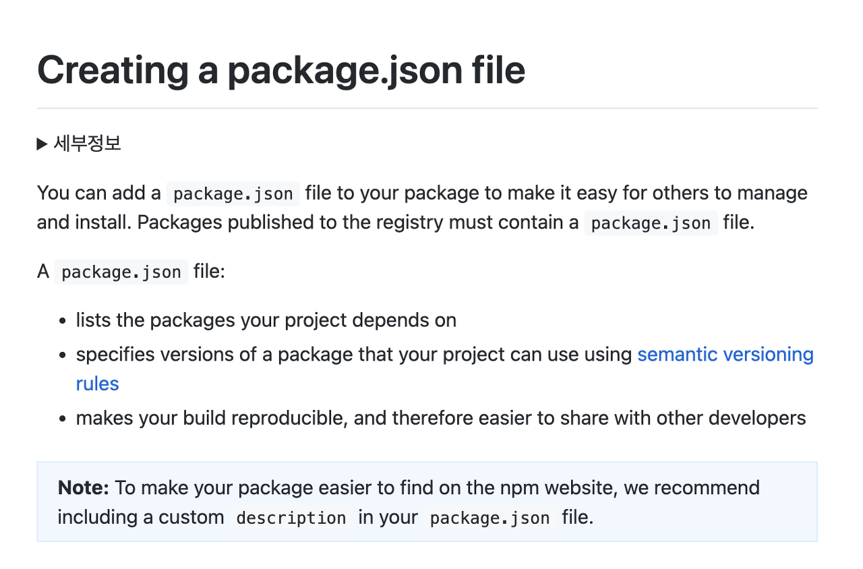Click package.json code after 'You can add a'
The height and width of the screenshot is (569, 863).
click(233, 194)
